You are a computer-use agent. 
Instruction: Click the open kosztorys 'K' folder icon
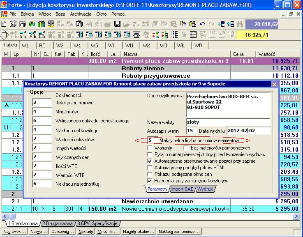(x=13, y=24)
